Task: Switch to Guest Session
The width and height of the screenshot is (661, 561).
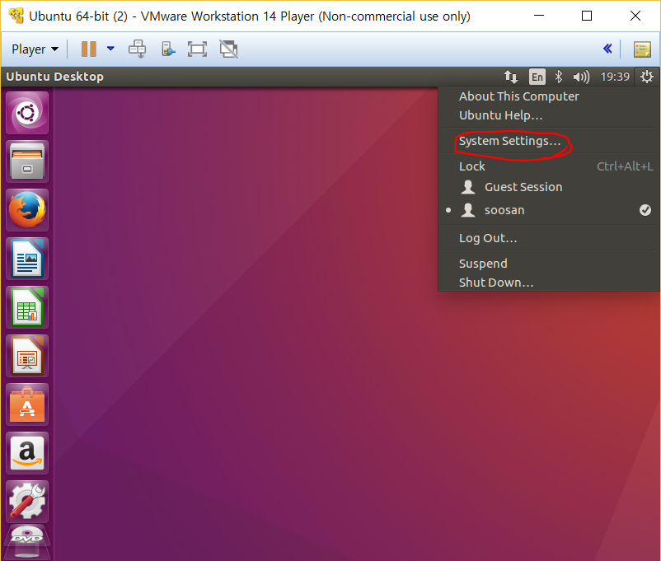Action: 523,187
